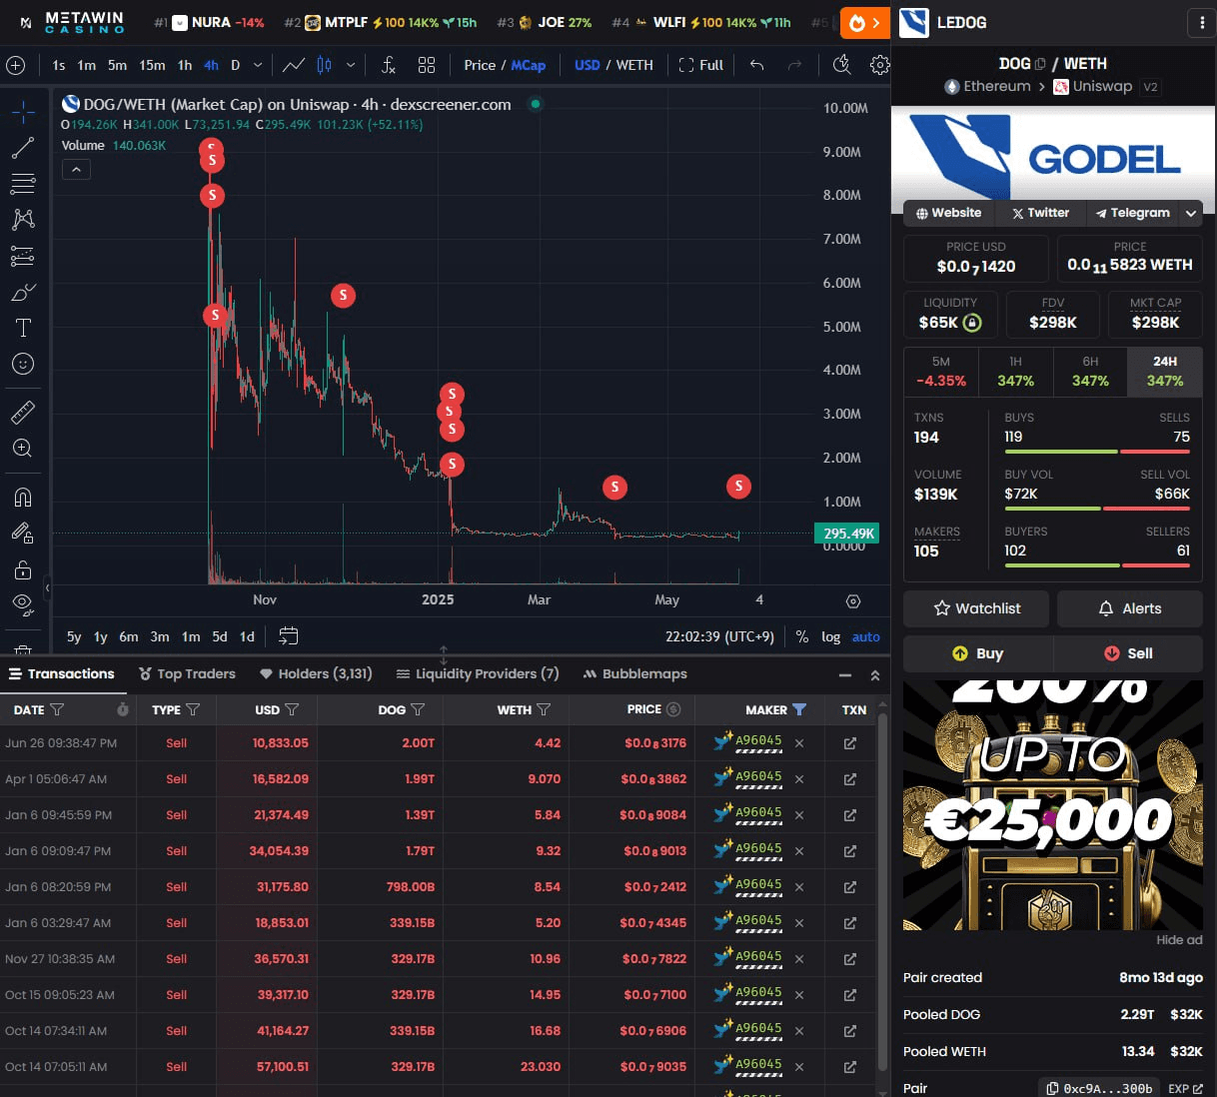Select the text annotation tool
The width and height of the screenshot is (1217, 1097).
click(x=23, y=328)
